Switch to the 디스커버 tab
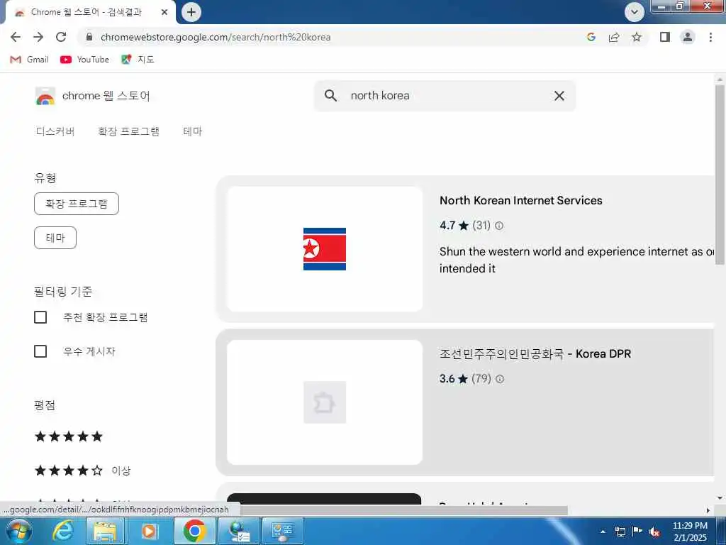This screenshot has height=545, width=726. pos(55,131)
